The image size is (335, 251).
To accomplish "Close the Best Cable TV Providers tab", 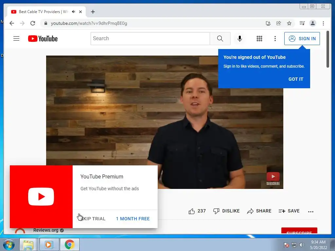I will [x=80, y=12].
